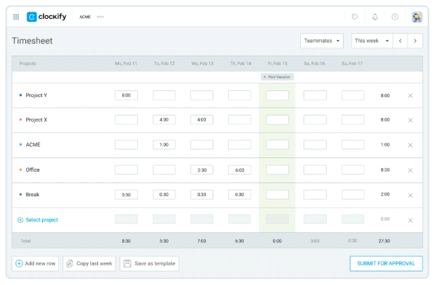Screen dimensions: 434x285
Task: Open the ACME workspace options ellipsis
Action: point(101,17)
